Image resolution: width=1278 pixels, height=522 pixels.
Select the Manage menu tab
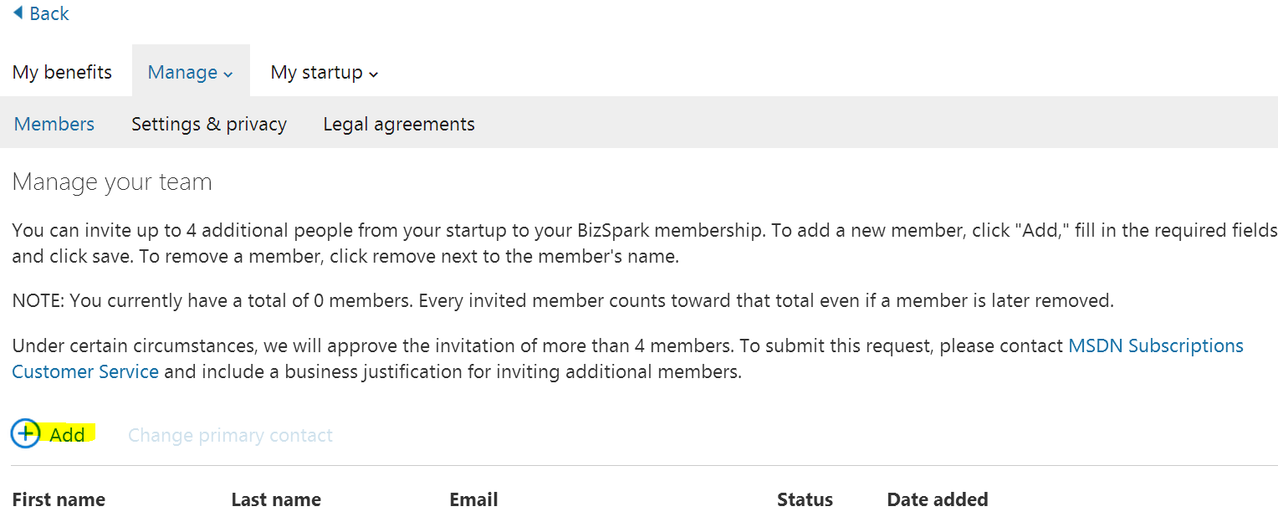(182, 73)
